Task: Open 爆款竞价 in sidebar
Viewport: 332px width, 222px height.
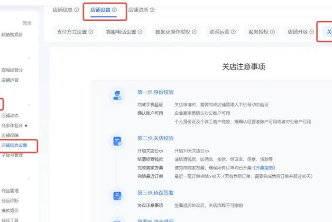Action: coord(10,210)
